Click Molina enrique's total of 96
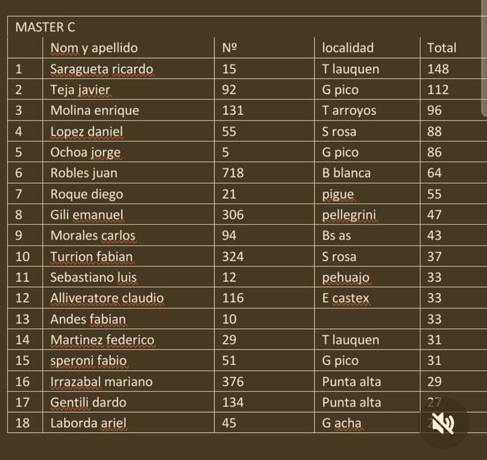Image resolution: width=487 pixels, height=460 pixels. click(434, 111)
